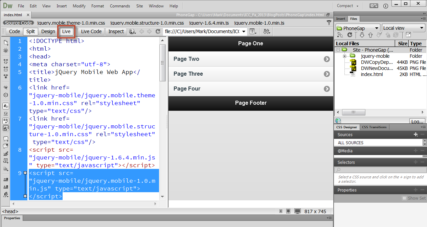Image resolution: width=427 pixels, height=227 pixels.
Task: Open the Commands menu
Action: [x=120, y=6]
